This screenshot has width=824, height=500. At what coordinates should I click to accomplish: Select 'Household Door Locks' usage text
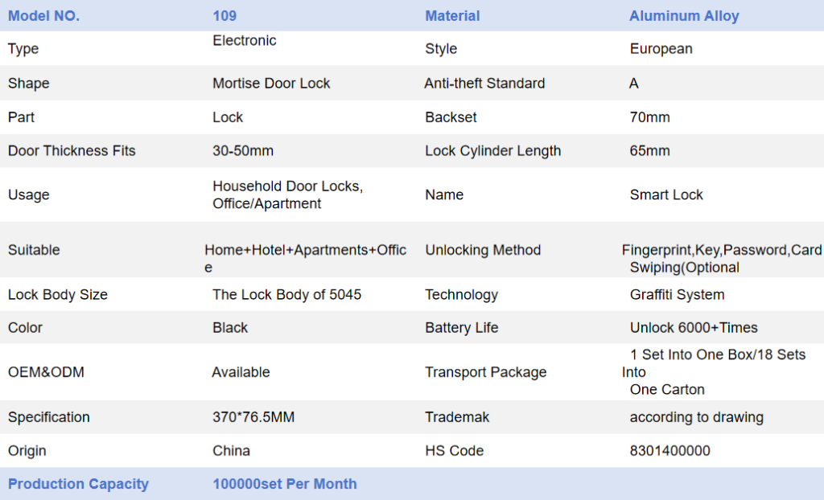(x=287, y=186)
